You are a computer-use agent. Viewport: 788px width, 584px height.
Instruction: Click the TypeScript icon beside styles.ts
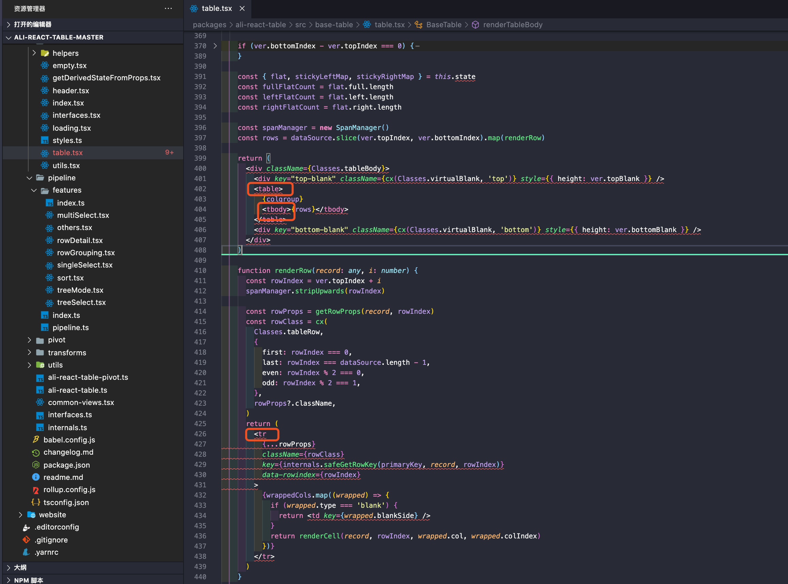pyautogui.click(x=45, y=140)
